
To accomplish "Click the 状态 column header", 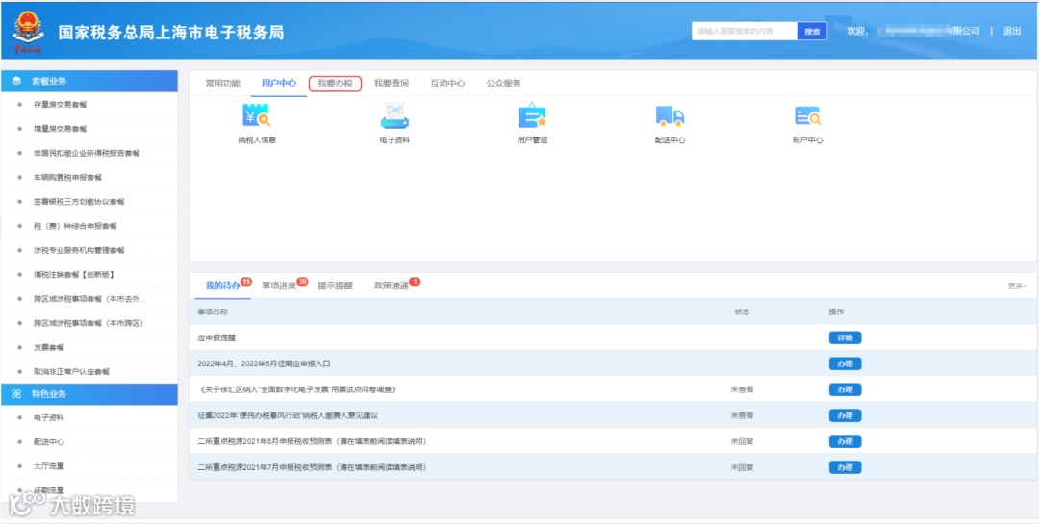I will [x=742, y=312].
